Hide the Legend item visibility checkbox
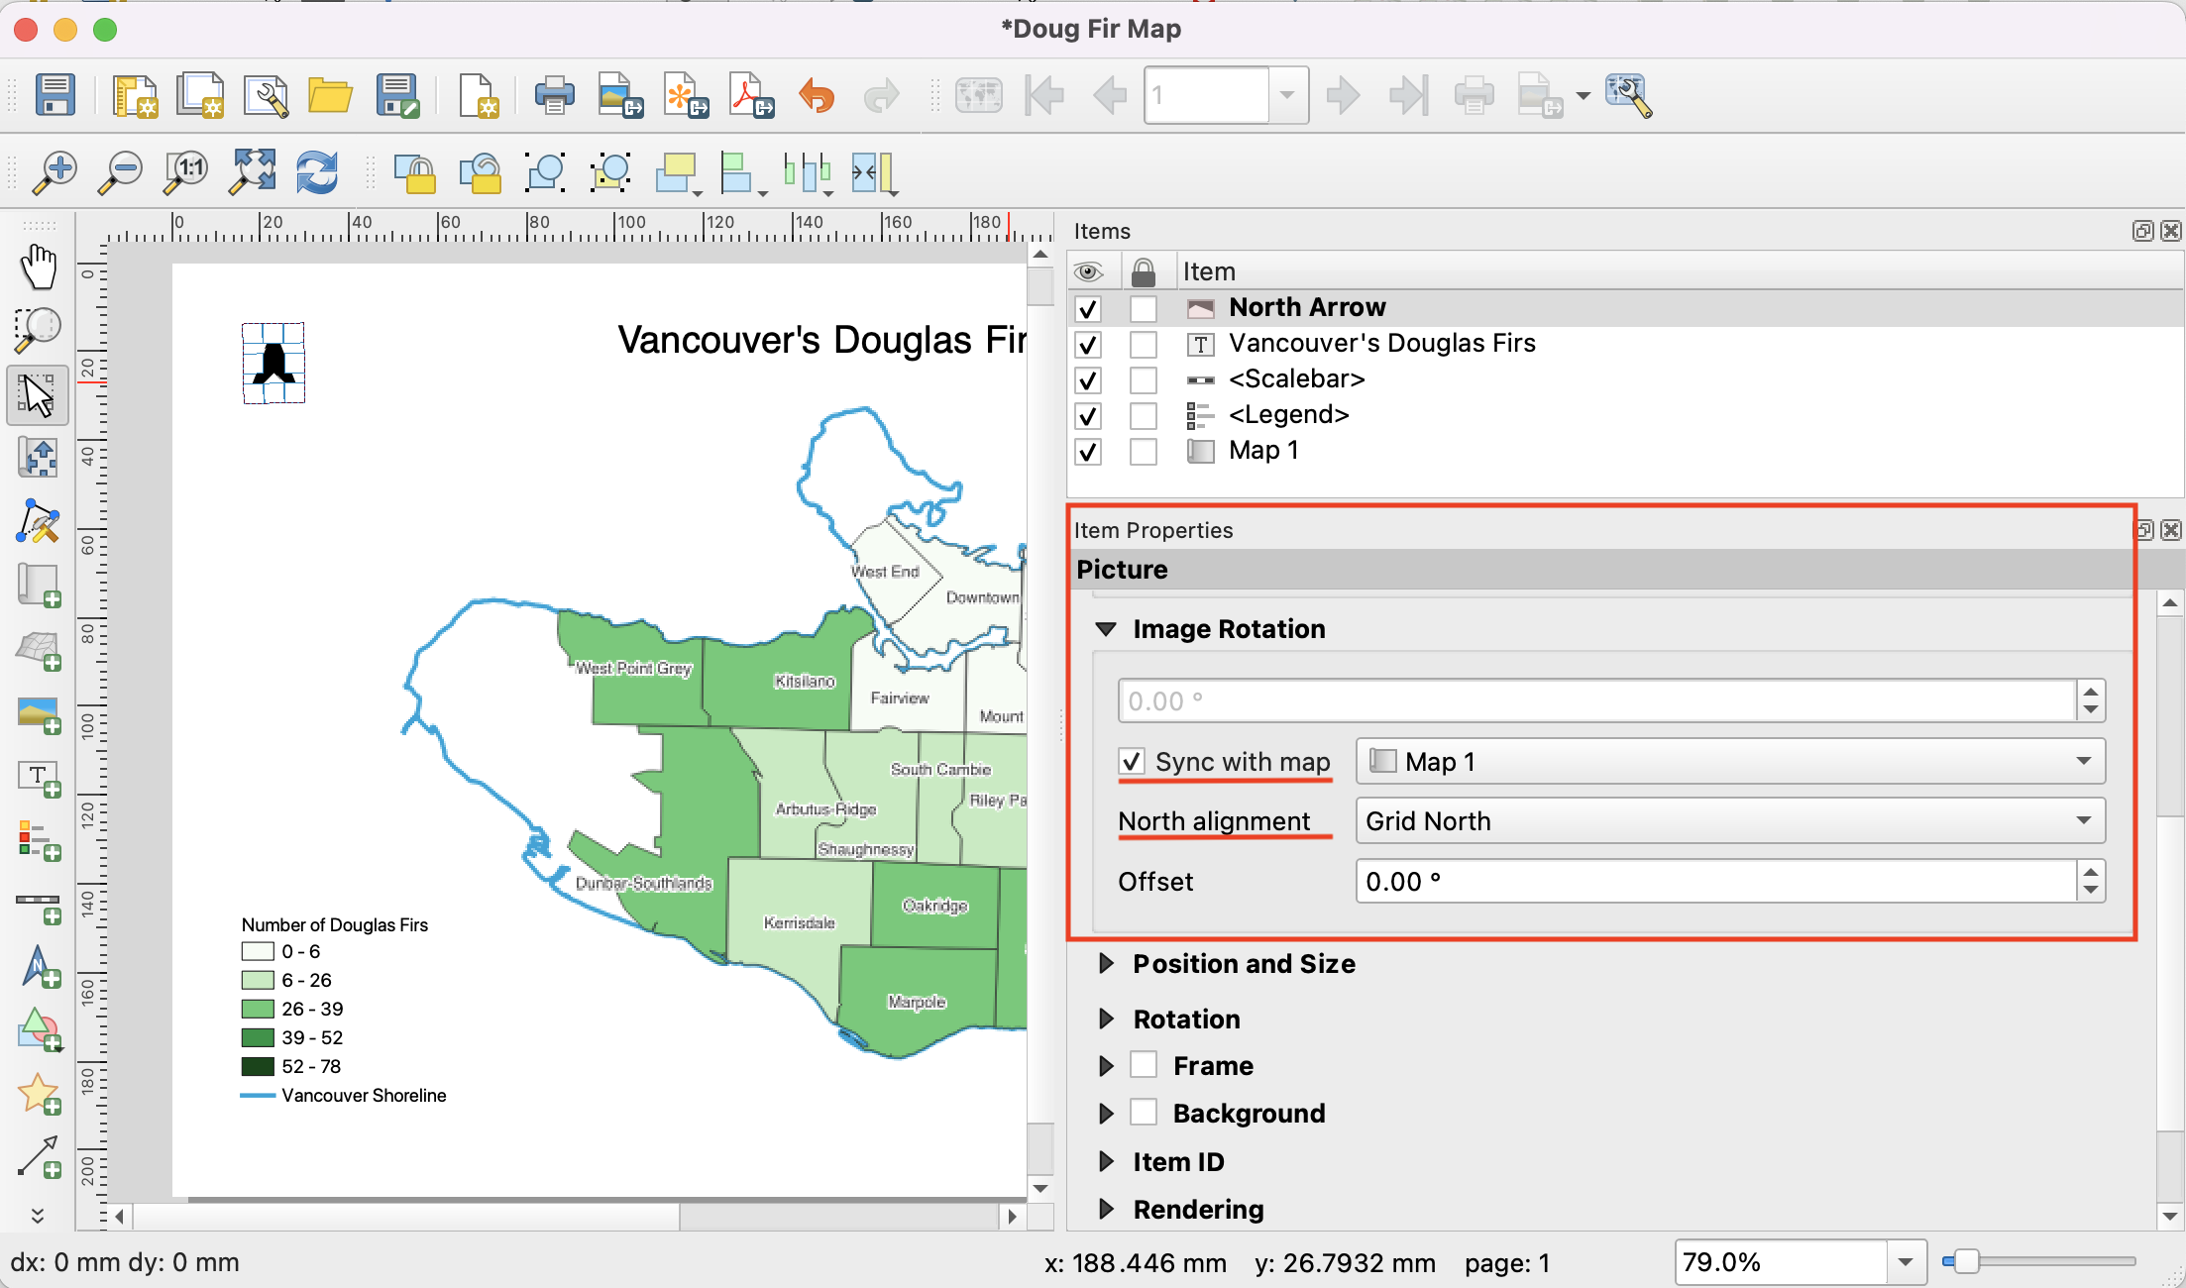The height and width of the screenshot is (1288, 2186). [1088, 416]
